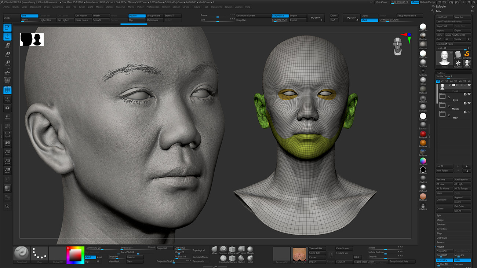The width and height of the screenshot is (477, 268).
Task: Expand the Mouth folder in Subtool panel
Action: [443, 104]
